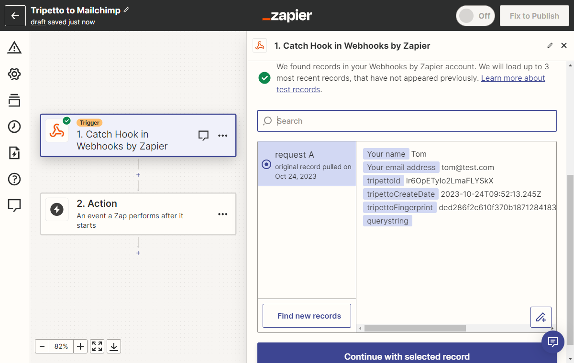Add step below the Action step

click(138, 253)
